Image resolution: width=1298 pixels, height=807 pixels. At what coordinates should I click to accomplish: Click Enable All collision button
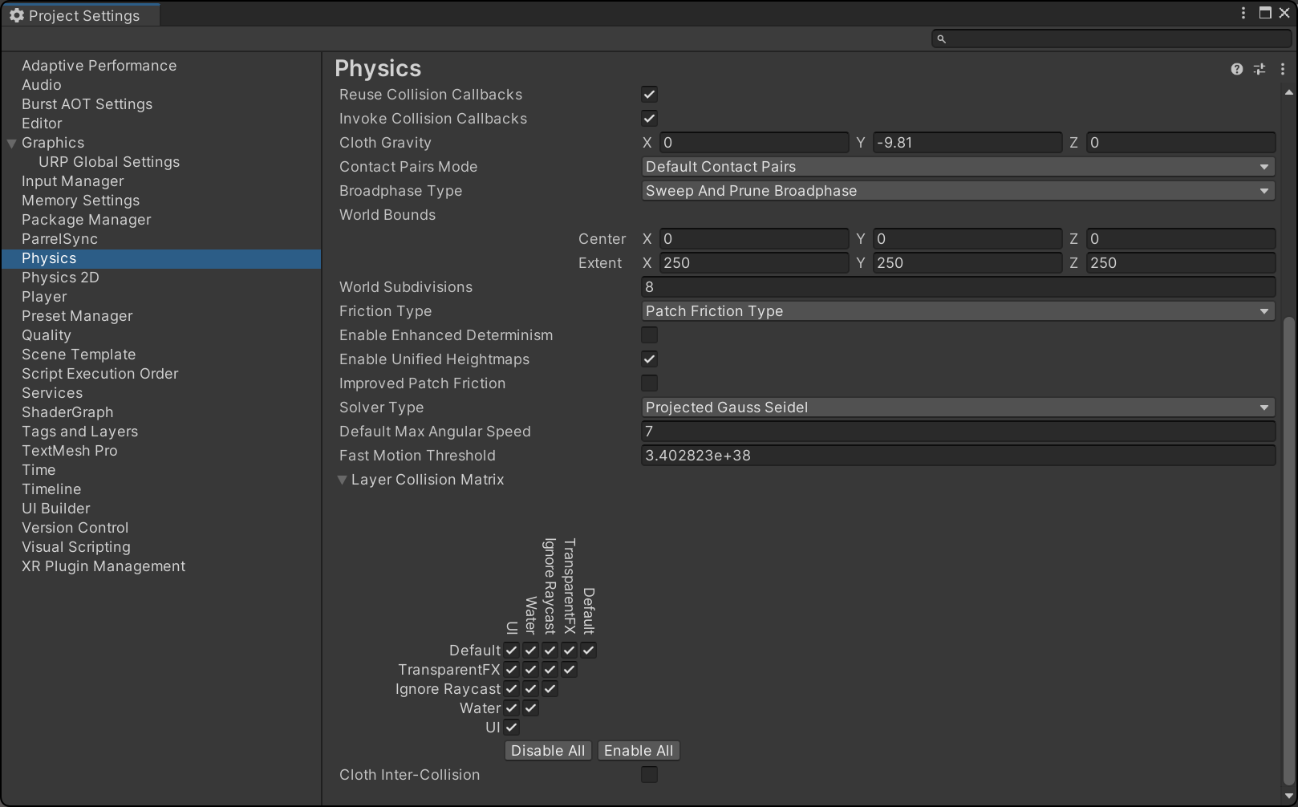click(x=639, y=751)
